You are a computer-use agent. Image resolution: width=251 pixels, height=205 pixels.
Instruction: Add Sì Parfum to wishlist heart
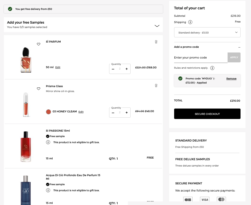39,44
